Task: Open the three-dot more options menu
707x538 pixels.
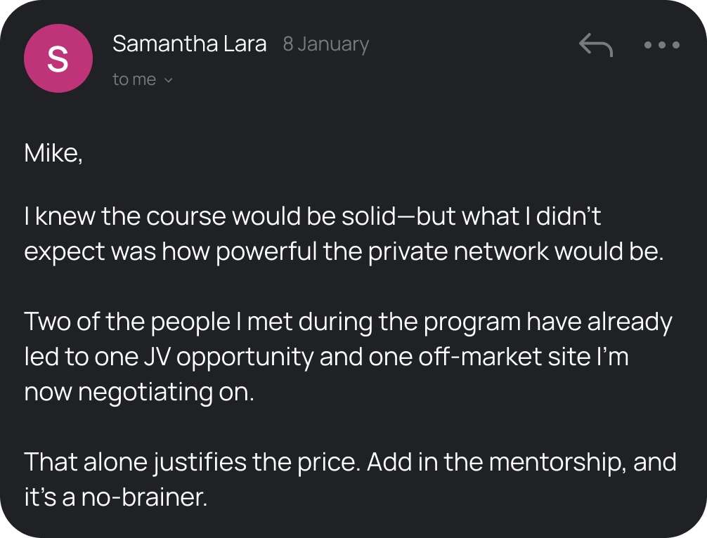Action: [661, 46]
